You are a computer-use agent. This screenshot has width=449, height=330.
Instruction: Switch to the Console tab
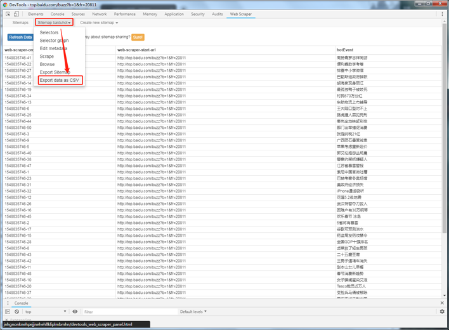click(57, 14)
